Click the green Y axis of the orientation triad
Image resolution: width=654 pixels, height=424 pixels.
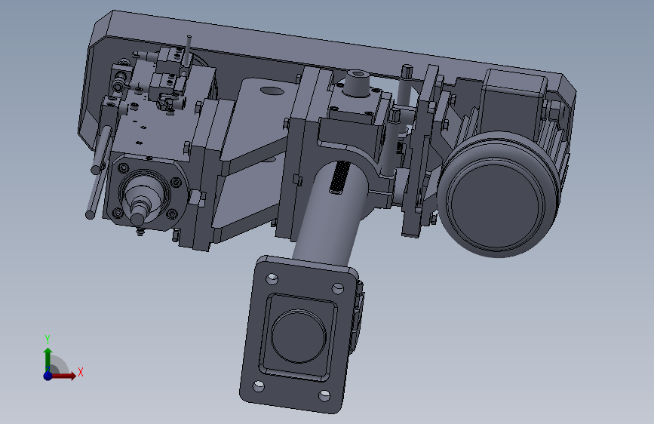pyautogui.click(x=48, y=361)
